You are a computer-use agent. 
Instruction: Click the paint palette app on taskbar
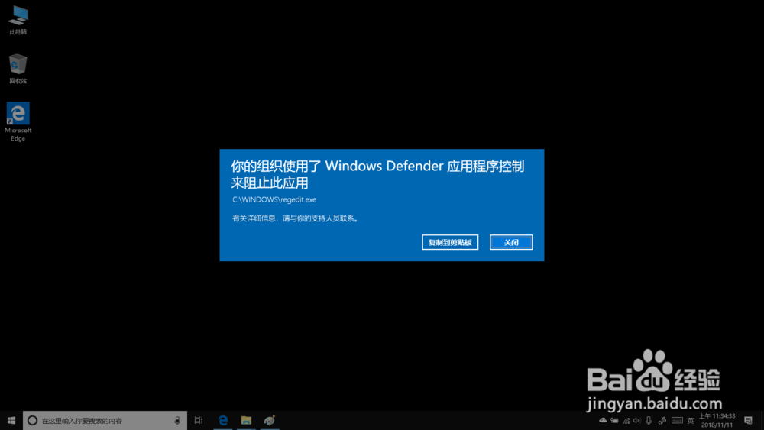(x=270, y=420)
